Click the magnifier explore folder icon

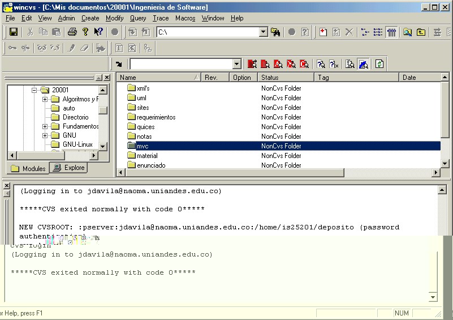pyautogui.click(x=407, y=32)
